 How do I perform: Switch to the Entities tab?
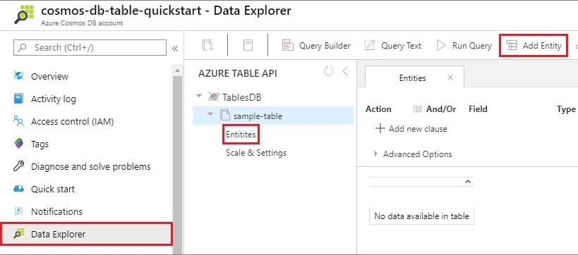(x=412, y=78)
